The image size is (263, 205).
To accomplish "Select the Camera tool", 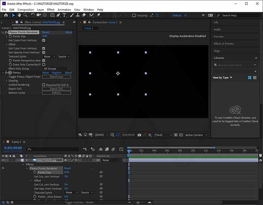I will pyautogui.click(x=39, y=15).
